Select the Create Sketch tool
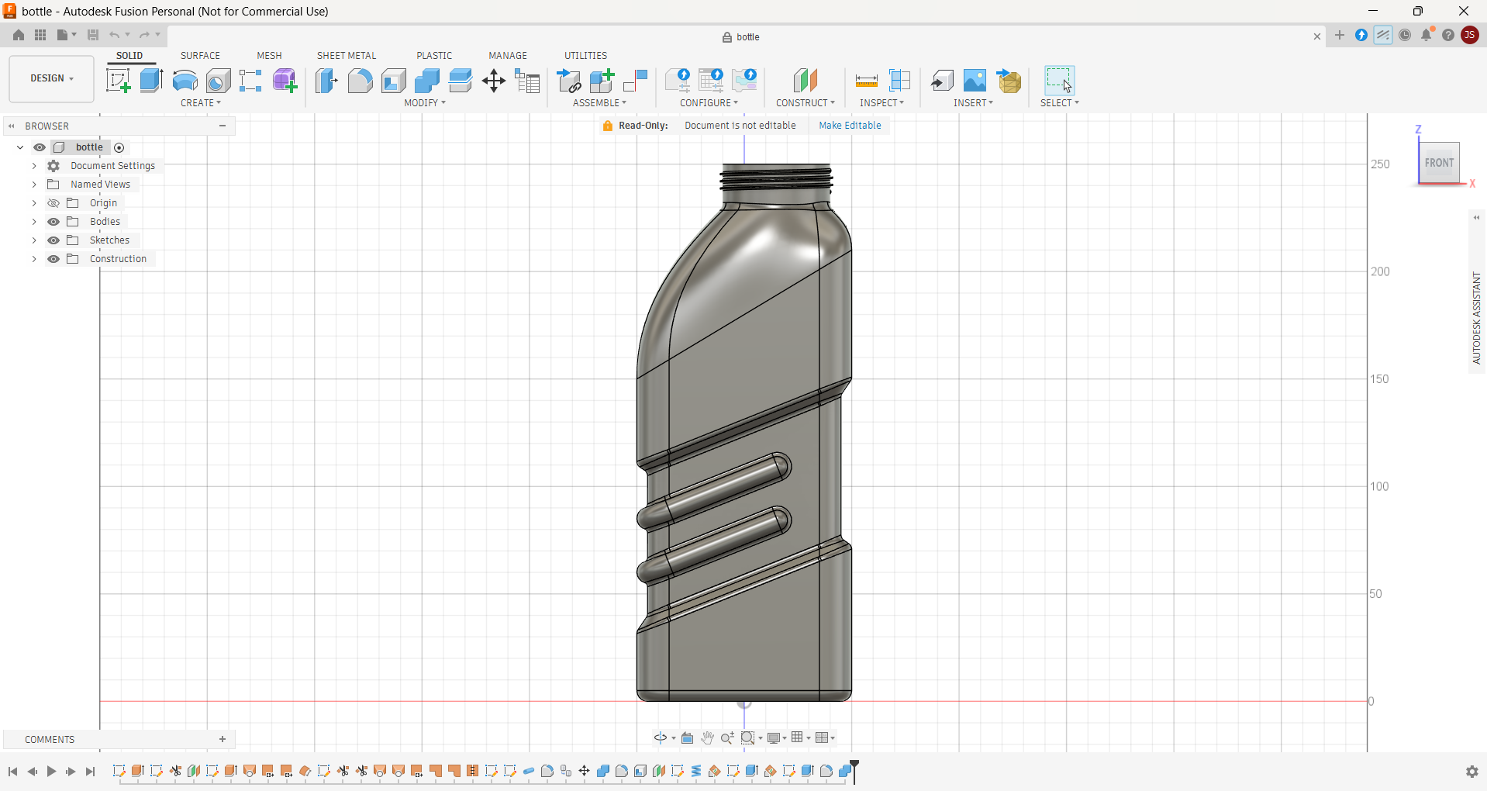 (x=118, y=81)
